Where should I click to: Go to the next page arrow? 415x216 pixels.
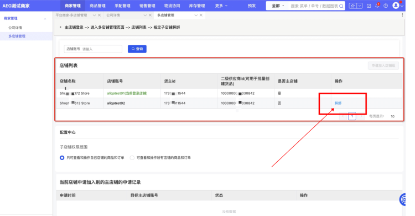click(361, 116)
